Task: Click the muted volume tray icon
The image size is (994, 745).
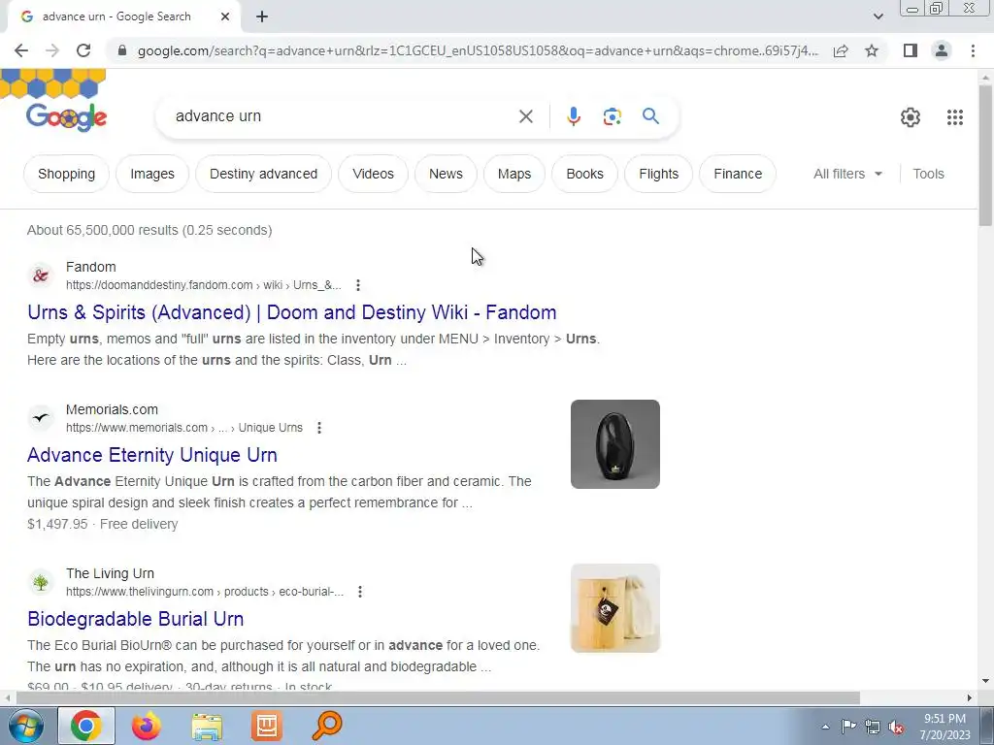Action: click(x=896, y=727)
